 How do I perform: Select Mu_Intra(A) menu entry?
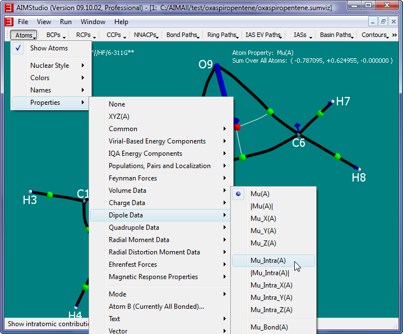pyautogui.click(x=268, y=261)
